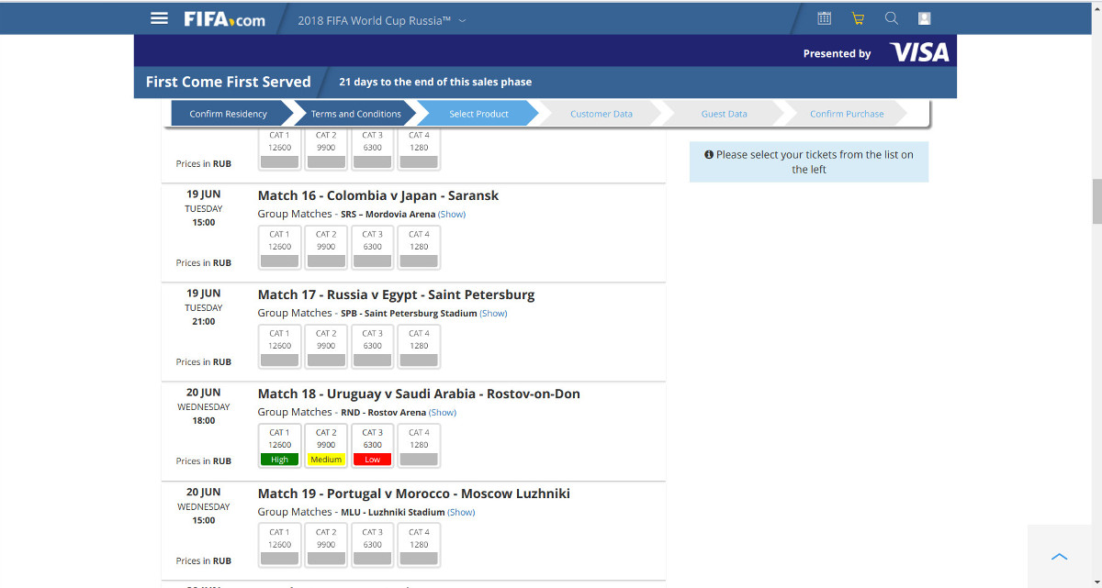Screen dimensions: 1102x588
Task: Click the VISA sponsor logo
Action: pos(919,52)
